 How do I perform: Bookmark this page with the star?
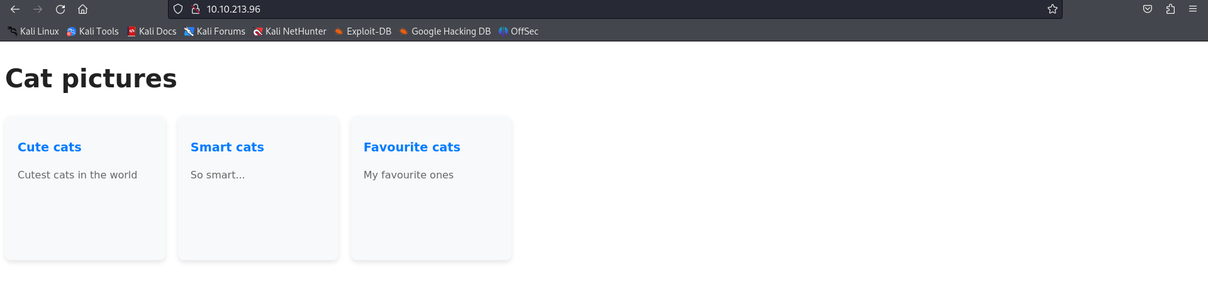point(1053,9)
